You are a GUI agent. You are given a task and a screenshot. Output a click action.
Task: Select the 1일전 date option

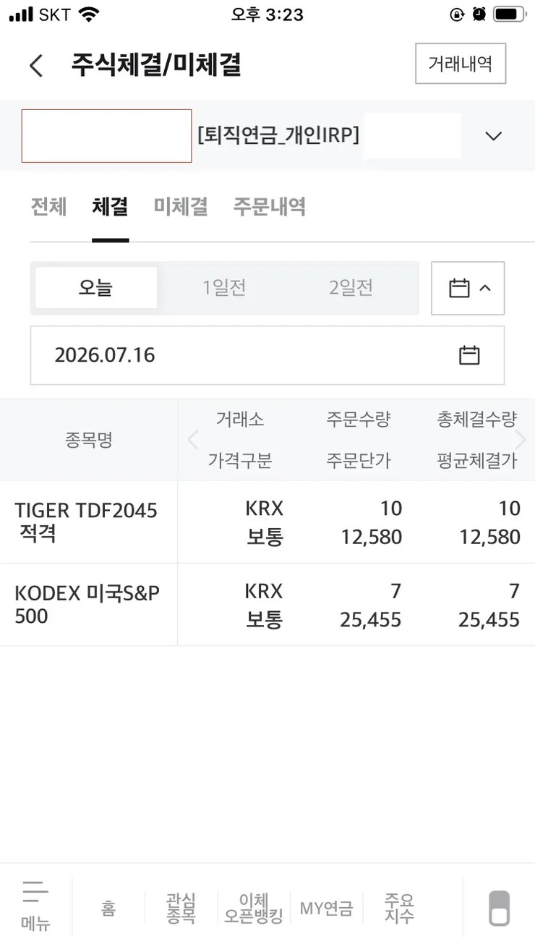pos(224,288)
